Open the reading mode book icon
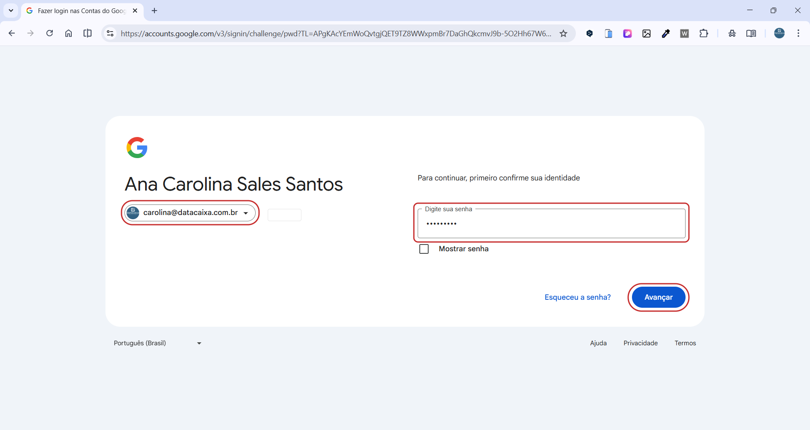Screen dimensions: 810x430 point(751,34)
